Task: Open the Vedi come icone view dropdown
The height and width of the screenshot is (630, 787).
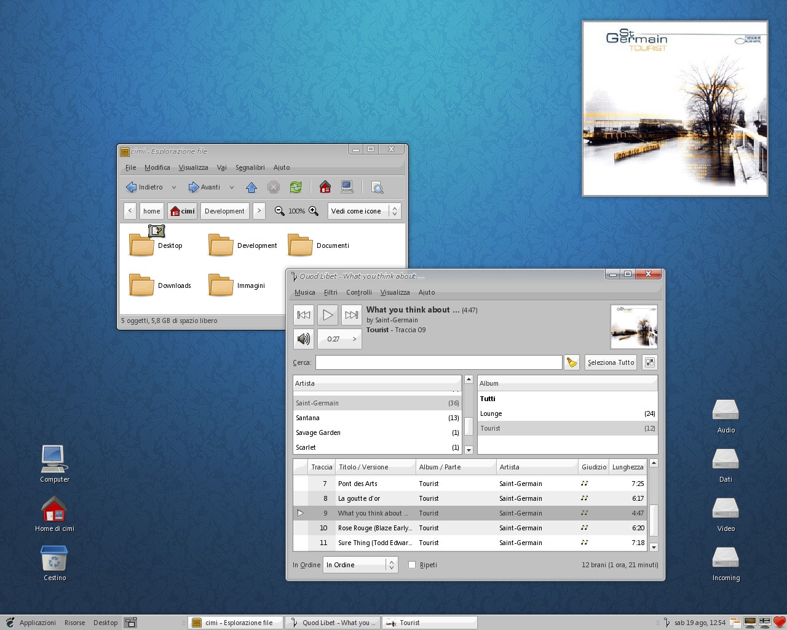Action: [x=364, y=211]
